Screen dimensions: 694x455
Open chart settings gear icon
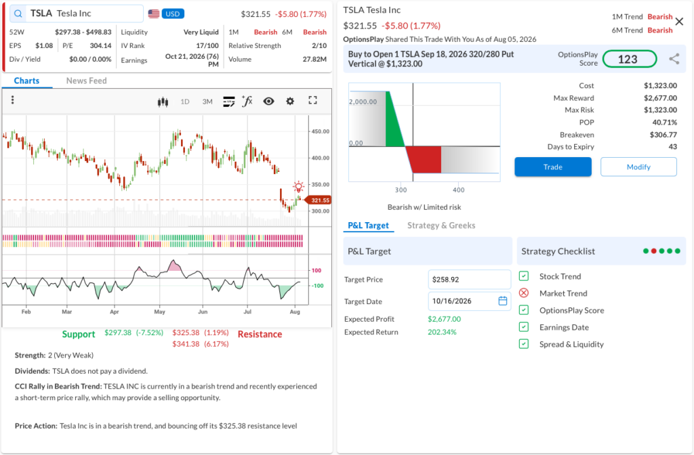290,102
